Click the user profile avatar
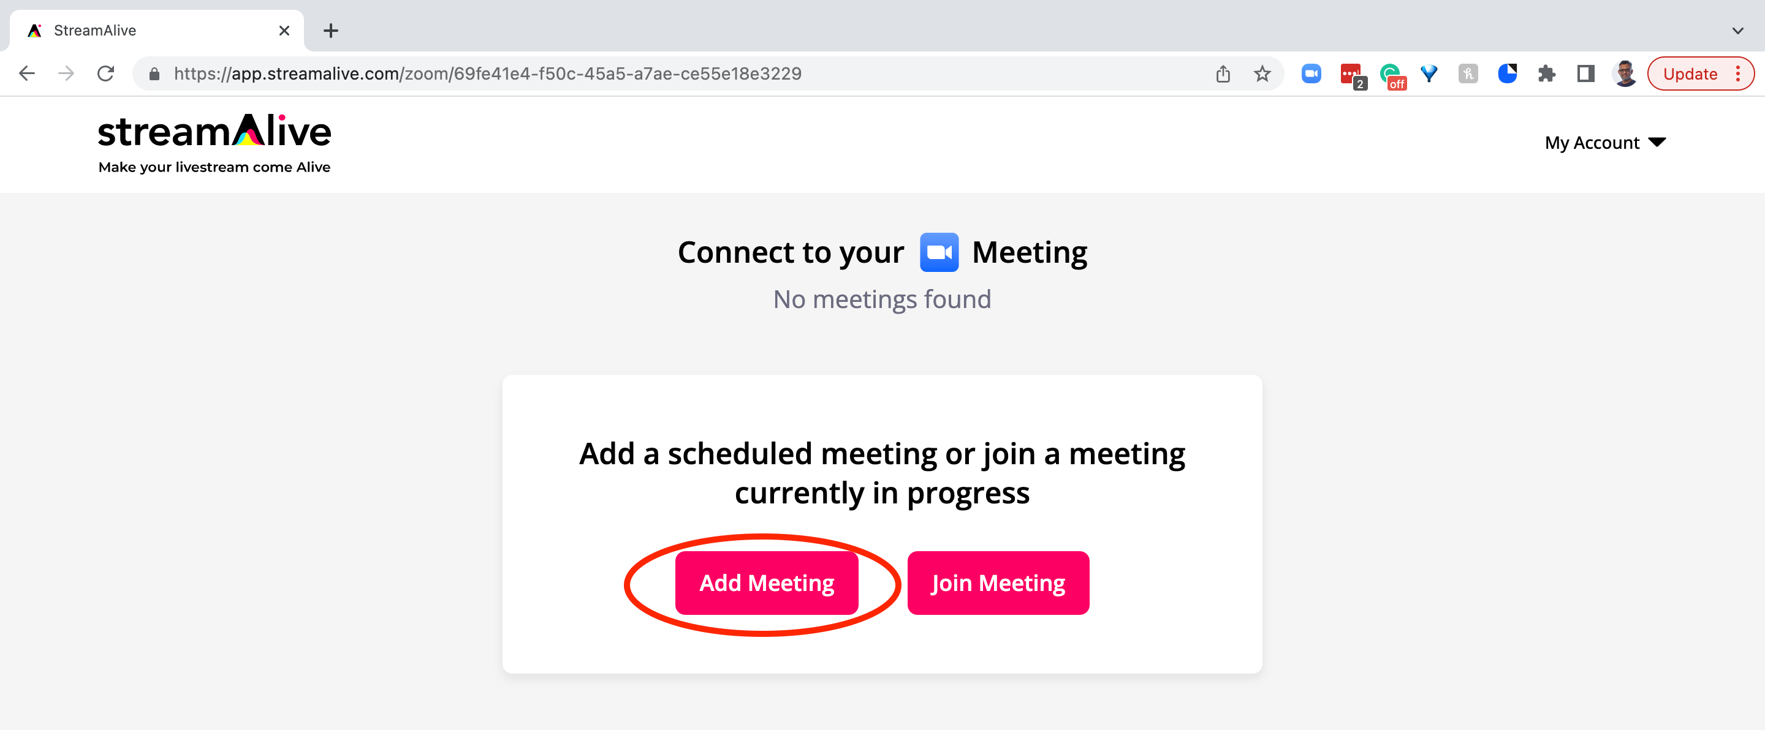 coord(1625,73)
